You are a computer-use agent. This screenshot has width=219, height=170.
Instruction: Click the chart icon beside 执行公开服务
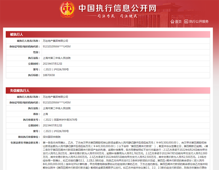[186, 22]
